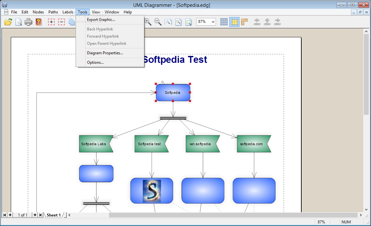Click the 87% status bar value
Image resolution: width=371 pixels, height=226 pixels.
click(x=321, y=222)
